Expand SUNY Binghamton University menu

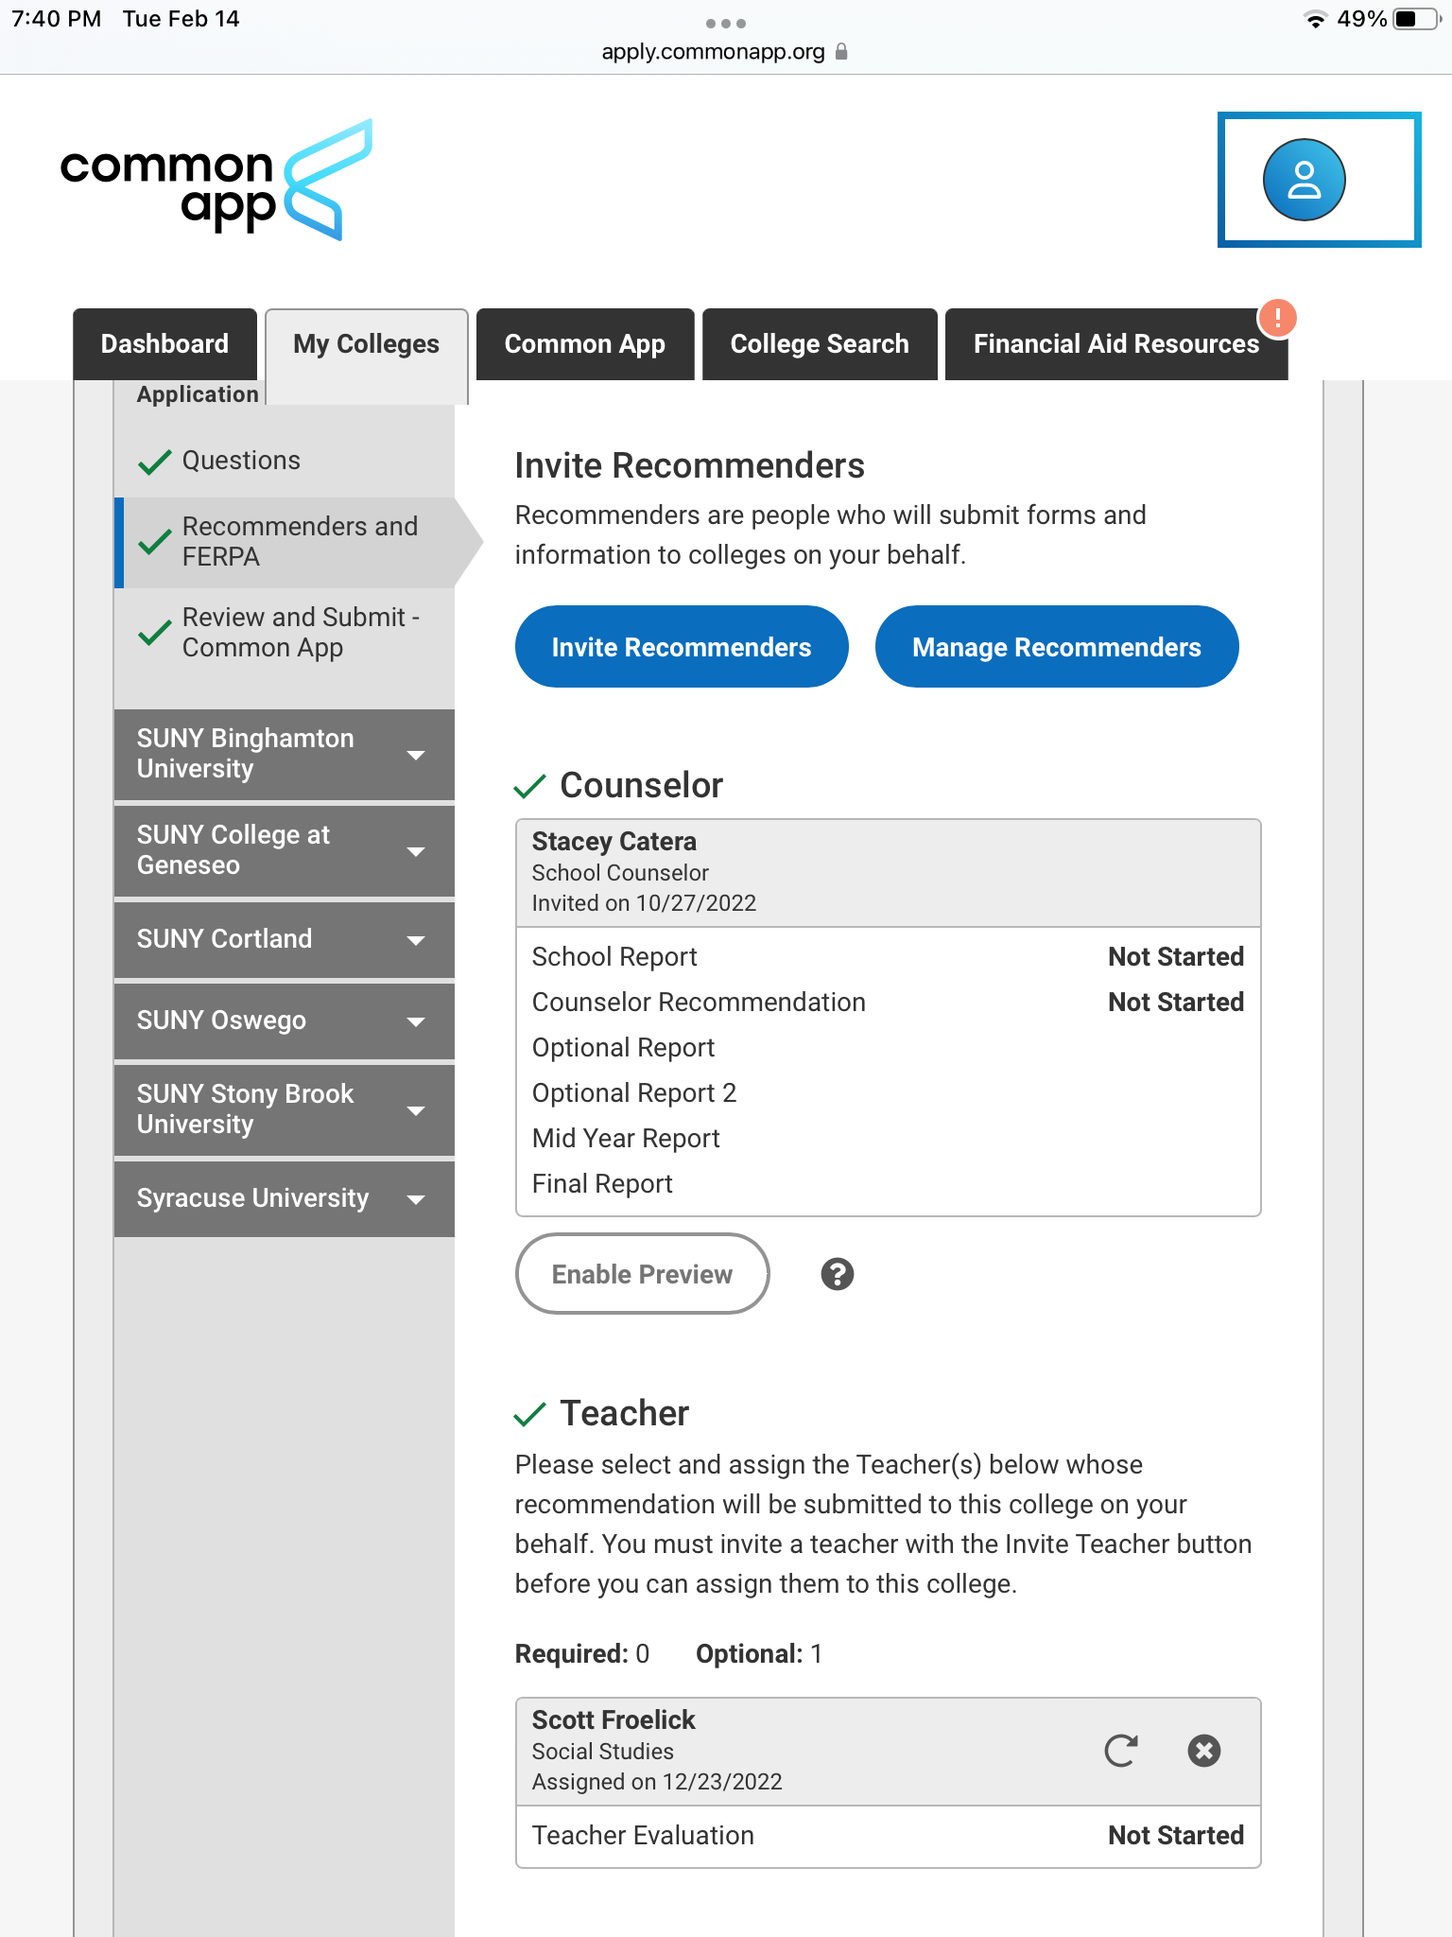point(285,754)
